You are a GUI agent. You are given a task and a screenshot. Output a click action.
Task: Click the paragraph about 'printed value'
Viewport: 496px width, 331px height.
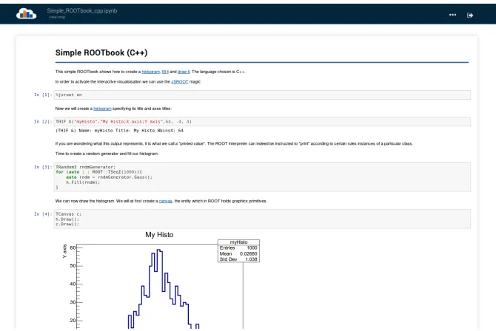click(234, 144)
